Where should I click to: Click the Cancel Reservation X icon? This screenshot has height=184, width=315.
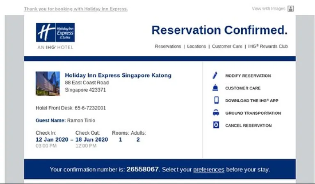click(x=216, y=125)
